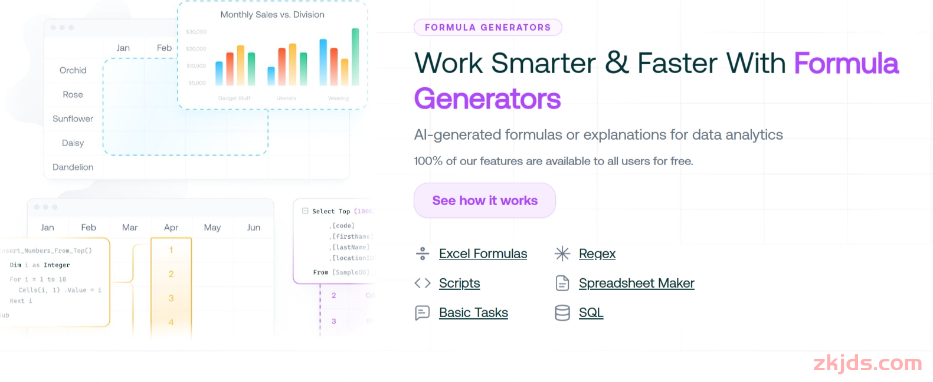Click the SQL database cylinder icon

(x=562, y=312)
